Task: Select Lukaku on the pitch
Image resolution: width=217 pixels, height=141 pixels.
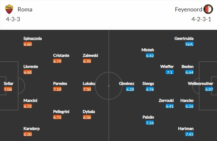Action: click(x=89, y=84)
